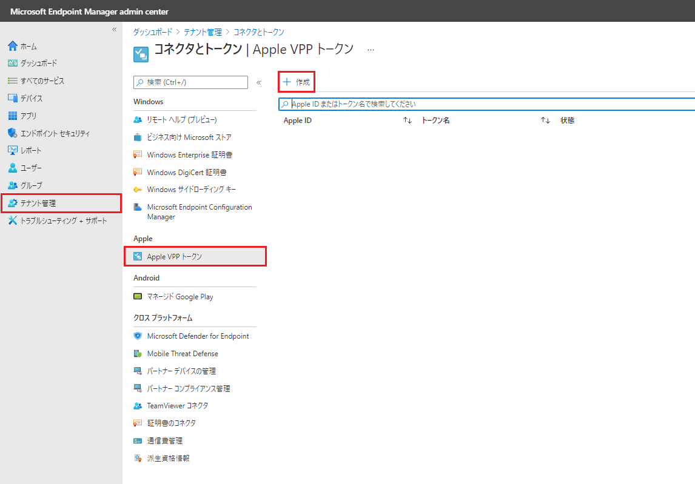Click the 状態 column header
Image resolution: width=695 pixels, height=484 pixels.
[x=568, y=121]
